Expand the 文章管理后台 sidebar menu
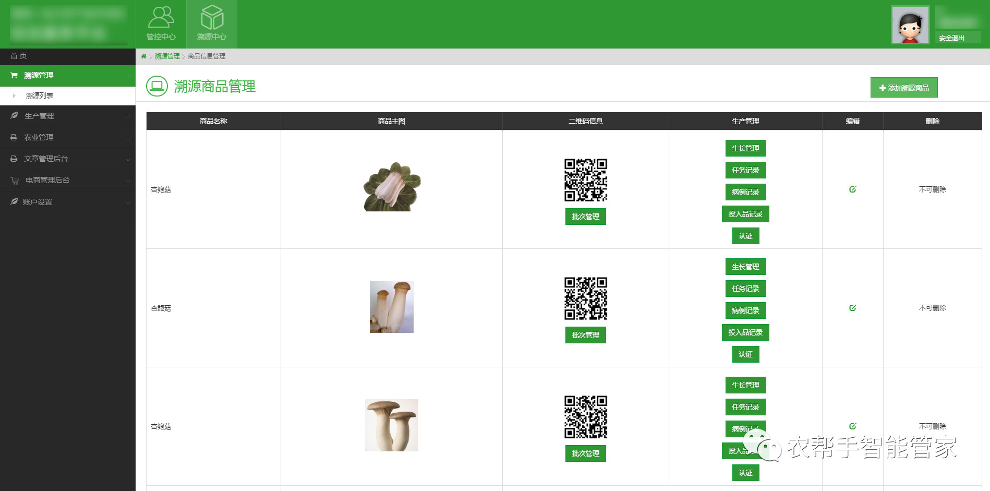The width and height of the screenshot is (990, 491). [x=68, y=159]
